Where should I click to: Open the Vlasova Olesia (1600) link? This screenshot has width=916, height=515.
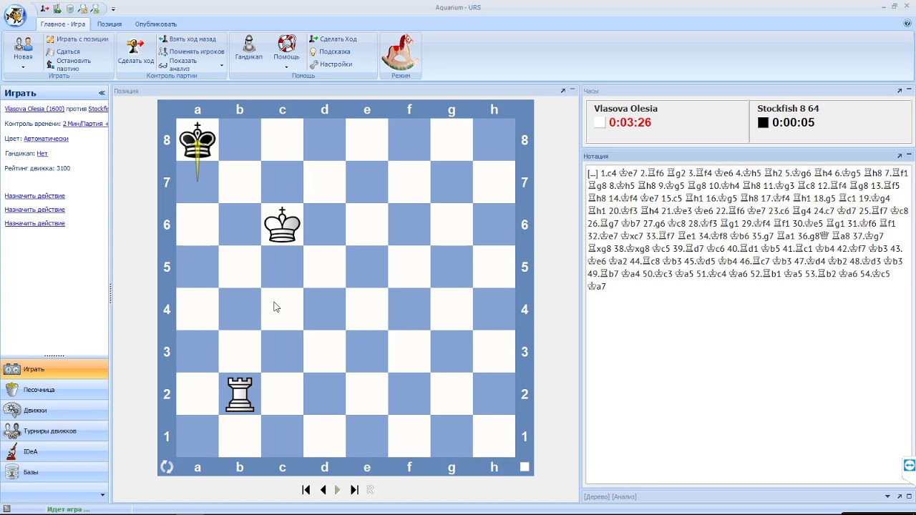34,109
